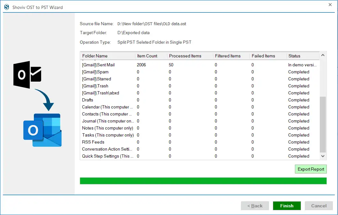Click the Cancel button
338x215 pixels.
[319, 206]
